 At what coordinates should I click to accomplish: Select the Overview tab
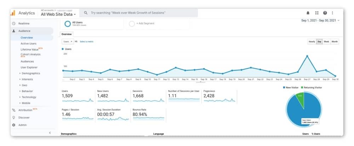click(x=67, y=34)
